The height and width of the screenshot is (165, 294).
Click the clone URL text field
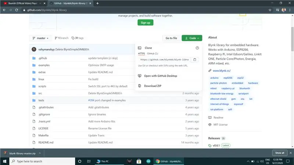[x=164, y=59]
